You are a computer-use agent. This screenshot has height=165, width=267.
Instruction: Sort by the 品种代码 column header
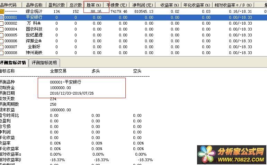pos(11,5)
